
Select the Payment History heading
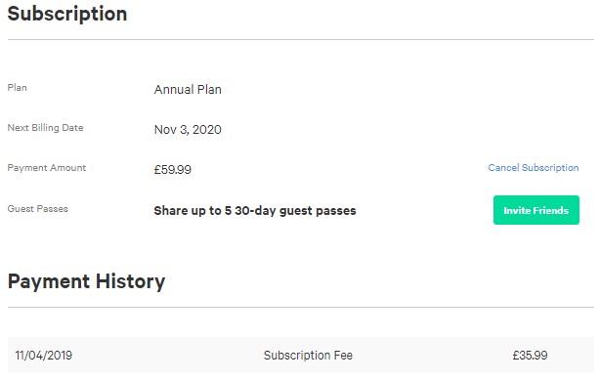click(86, 282)
